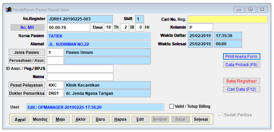Click the Selesai button
Screen dimensions: 274x132
tap(201, 119)
